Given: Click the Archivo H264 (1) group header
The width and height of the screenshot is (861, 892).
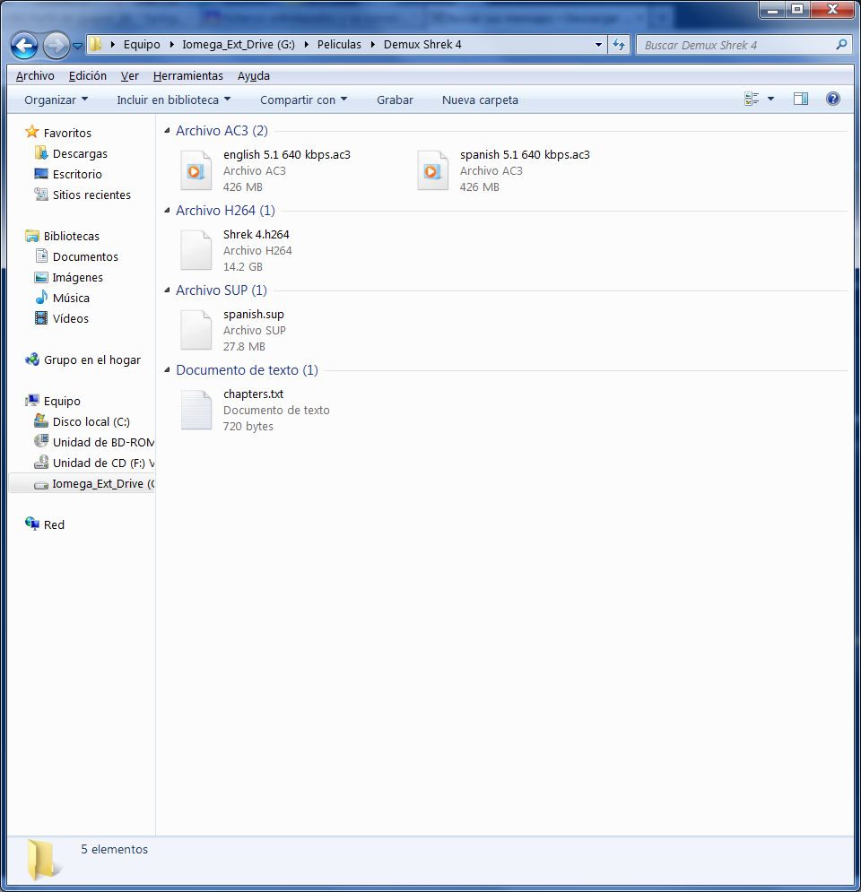Looking at the screenshot, I should pyautogui.click(x=225, y=211).
